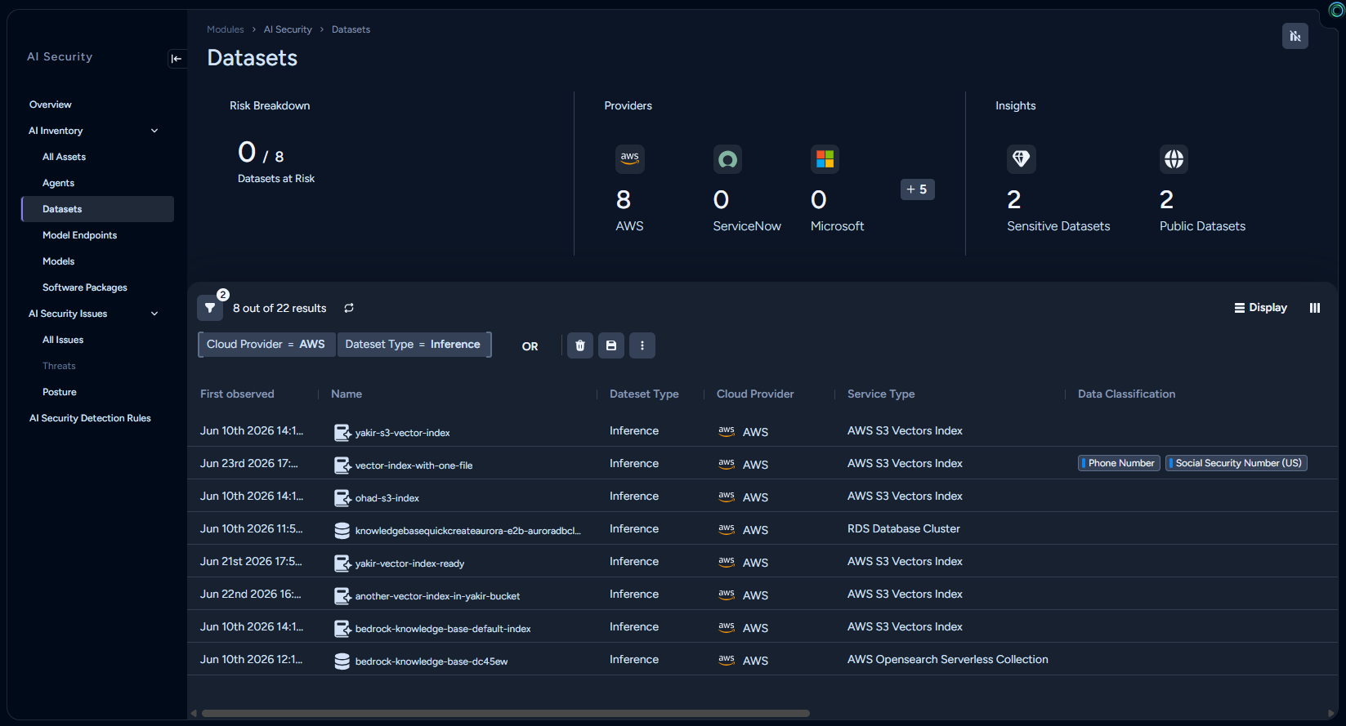Click the database icon for knowledgebasequickcreateaurora row

click(x=342, y=531)
